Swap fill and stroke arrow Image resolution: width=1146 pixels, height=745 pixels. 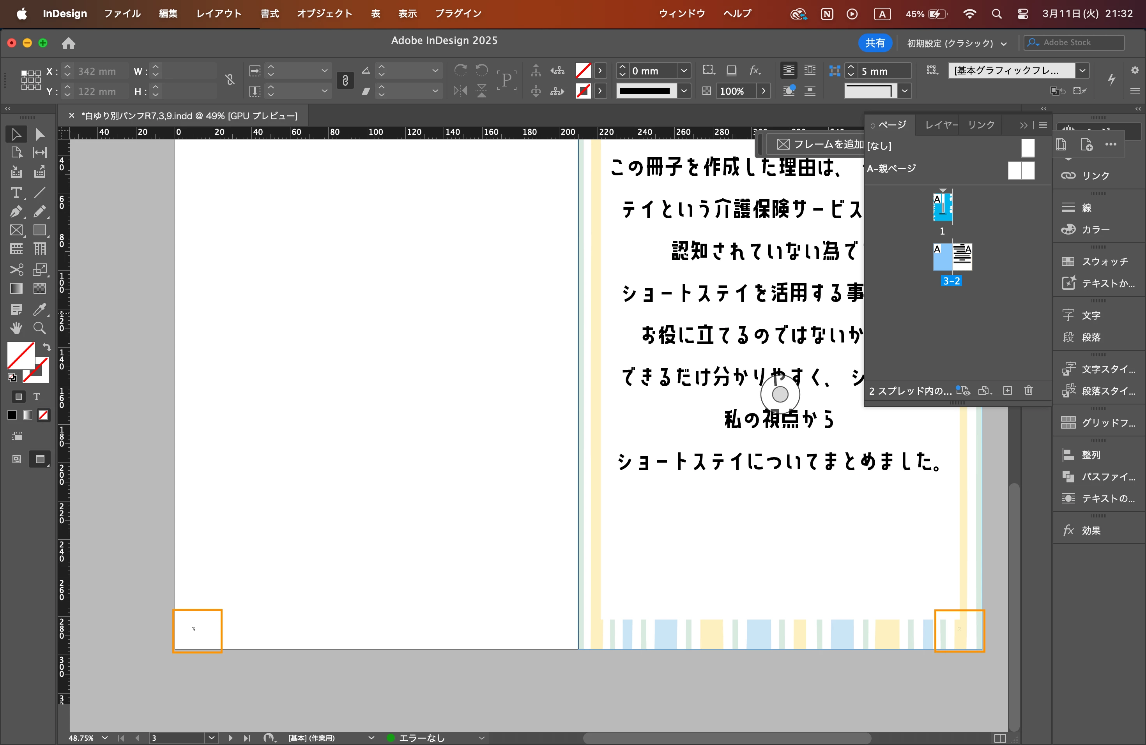(47, 346)
